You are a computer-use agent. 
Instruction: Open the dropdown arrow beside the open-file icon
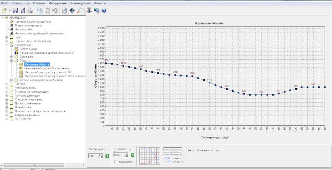(10, 11)
